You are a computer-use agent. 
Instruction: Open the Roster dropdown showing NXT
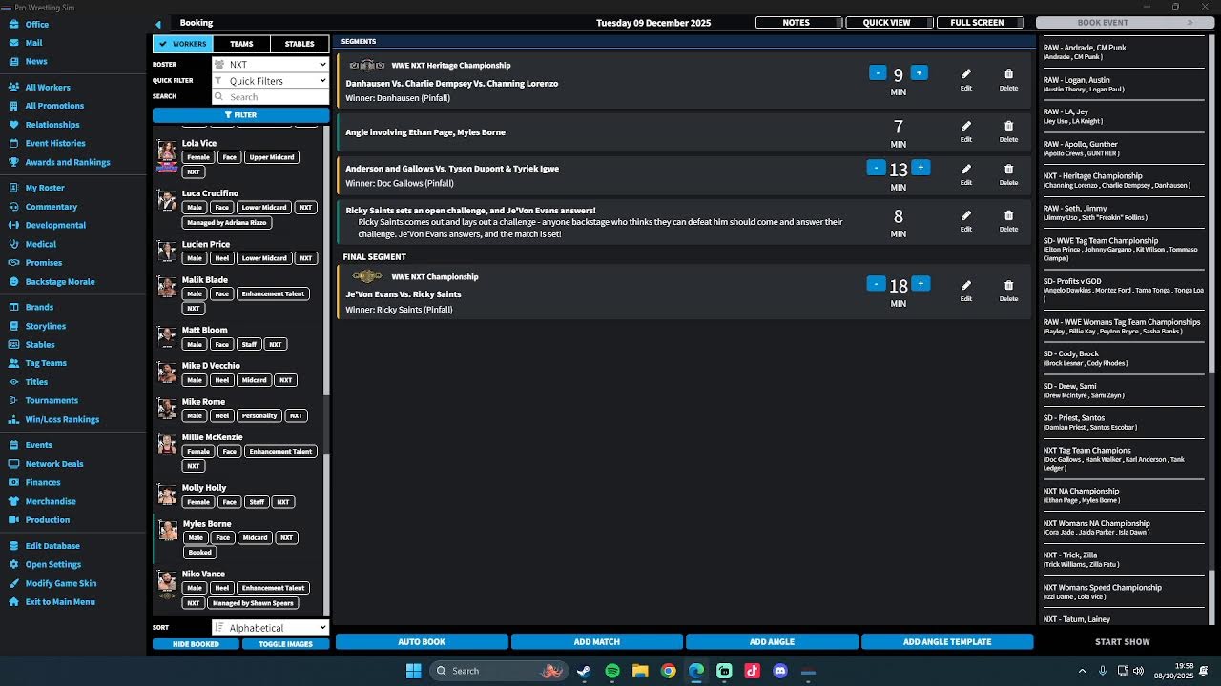[271, 65]
